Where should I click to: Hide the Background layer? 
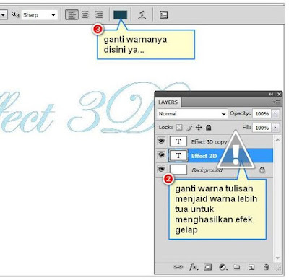point(161,170)
